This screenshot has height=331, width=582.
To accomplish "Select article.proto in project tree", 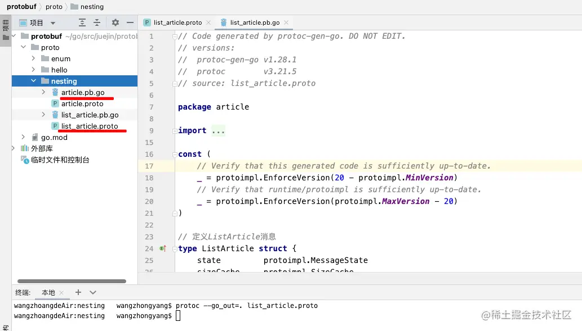I will coord(82,103).
